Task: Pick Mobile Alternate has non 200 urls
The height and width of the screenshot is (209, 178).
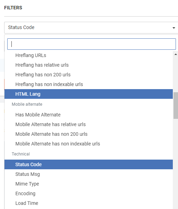Action: pyautogui.click(x=88, y=134)
